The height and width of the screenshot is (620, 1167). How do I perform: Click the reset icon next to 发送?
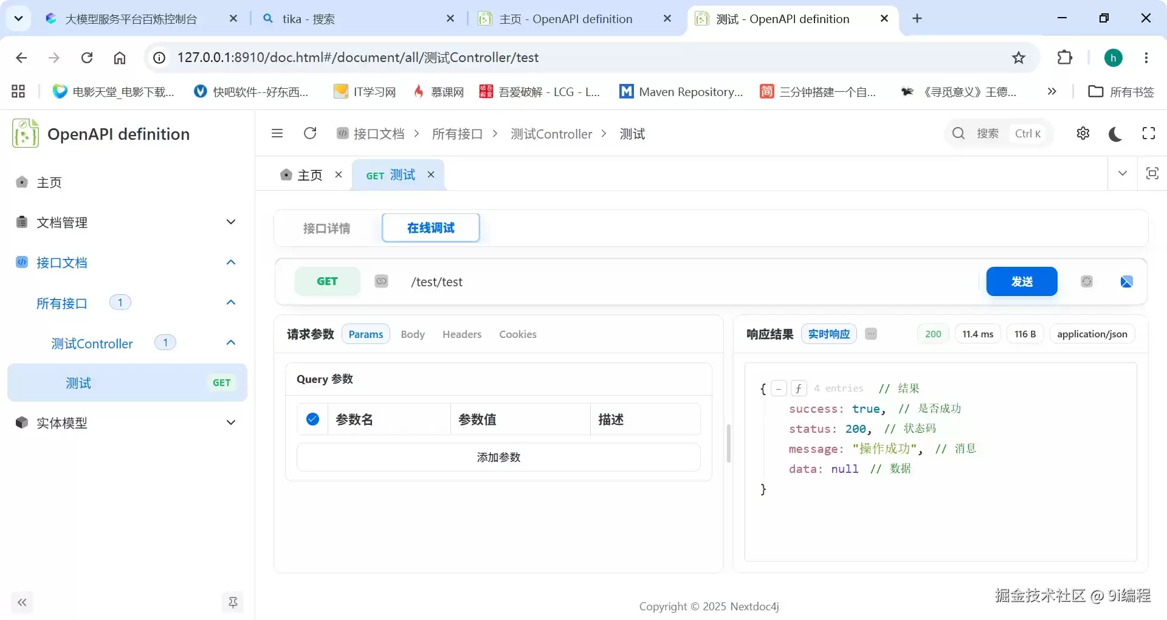point(1087,281)
